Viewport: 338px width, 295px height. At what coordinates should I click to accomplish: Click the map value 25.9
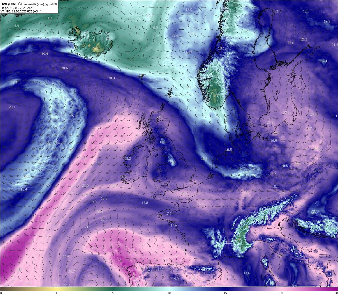[282, 193]
